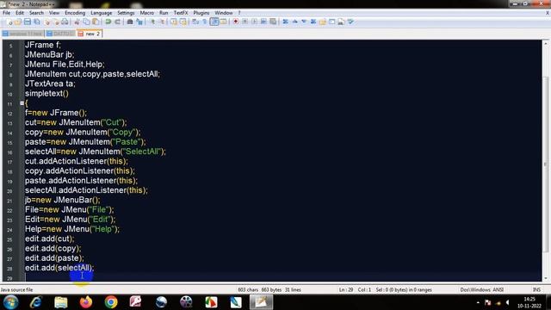Click 'Java source file' status text
The width and height of the screenshot is (551, 310).
point(16,290)
